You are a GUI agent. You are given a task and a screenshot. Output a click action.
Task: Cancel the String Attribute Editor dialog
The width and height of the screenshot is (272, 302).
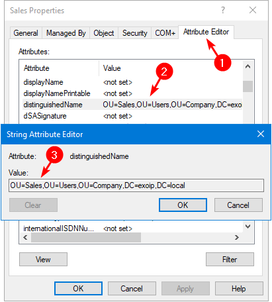click(238, 205)
